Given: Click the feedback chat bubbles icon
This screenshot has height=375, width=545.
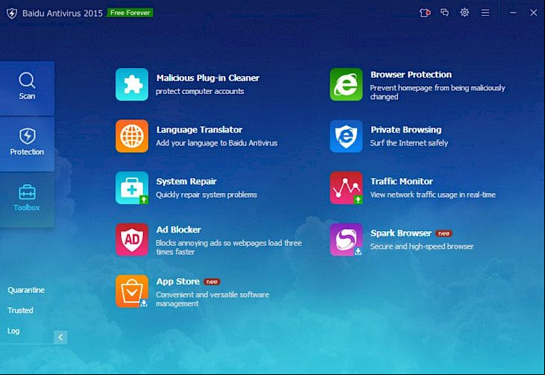Looking at the screenshot, I should 444,13.
